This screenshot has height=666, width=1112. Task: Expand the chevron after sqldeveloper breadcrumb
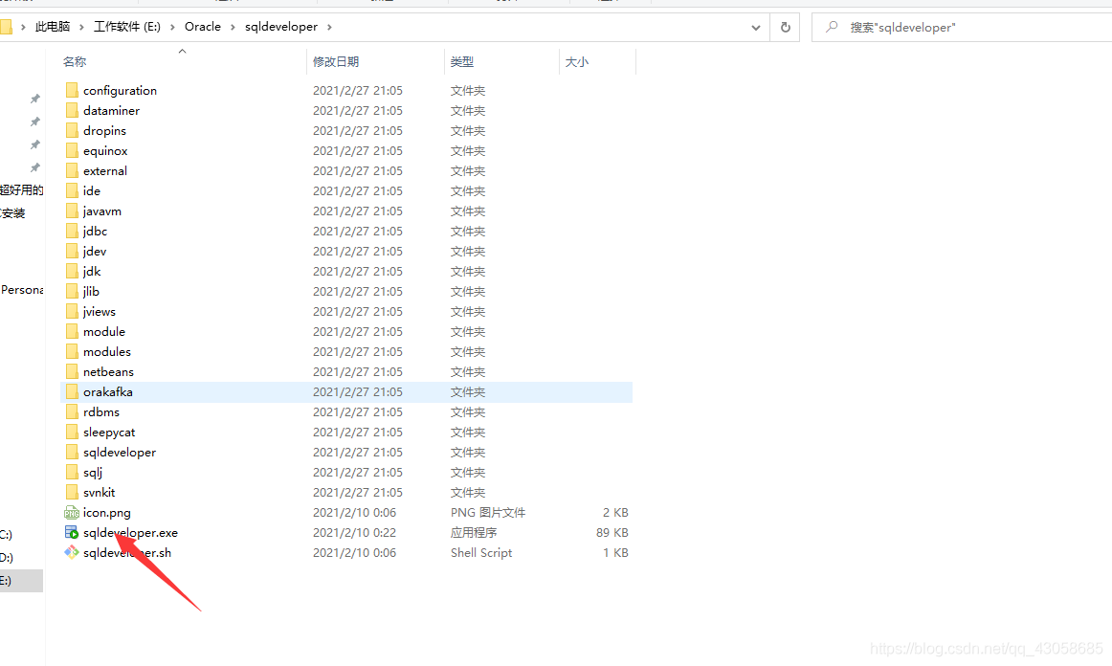click(x=329, y=27)
